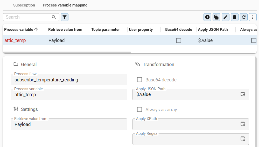
Task: Click the Apply Regex field
Action: (x=191, y=139)
